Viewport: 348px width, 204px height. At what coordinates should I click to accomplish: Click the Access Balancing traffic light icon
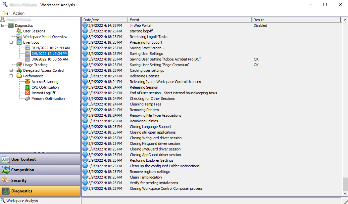[x=27, y=82]
